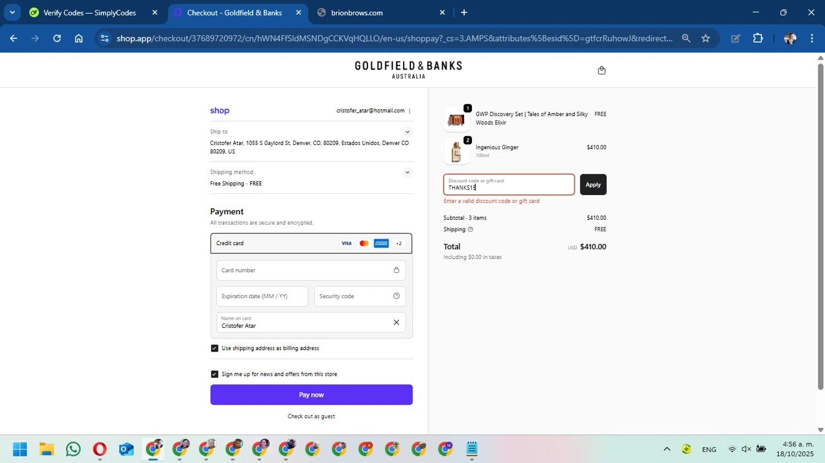
Task: Click the Expiration date field
Action: [x=262, y=296]
